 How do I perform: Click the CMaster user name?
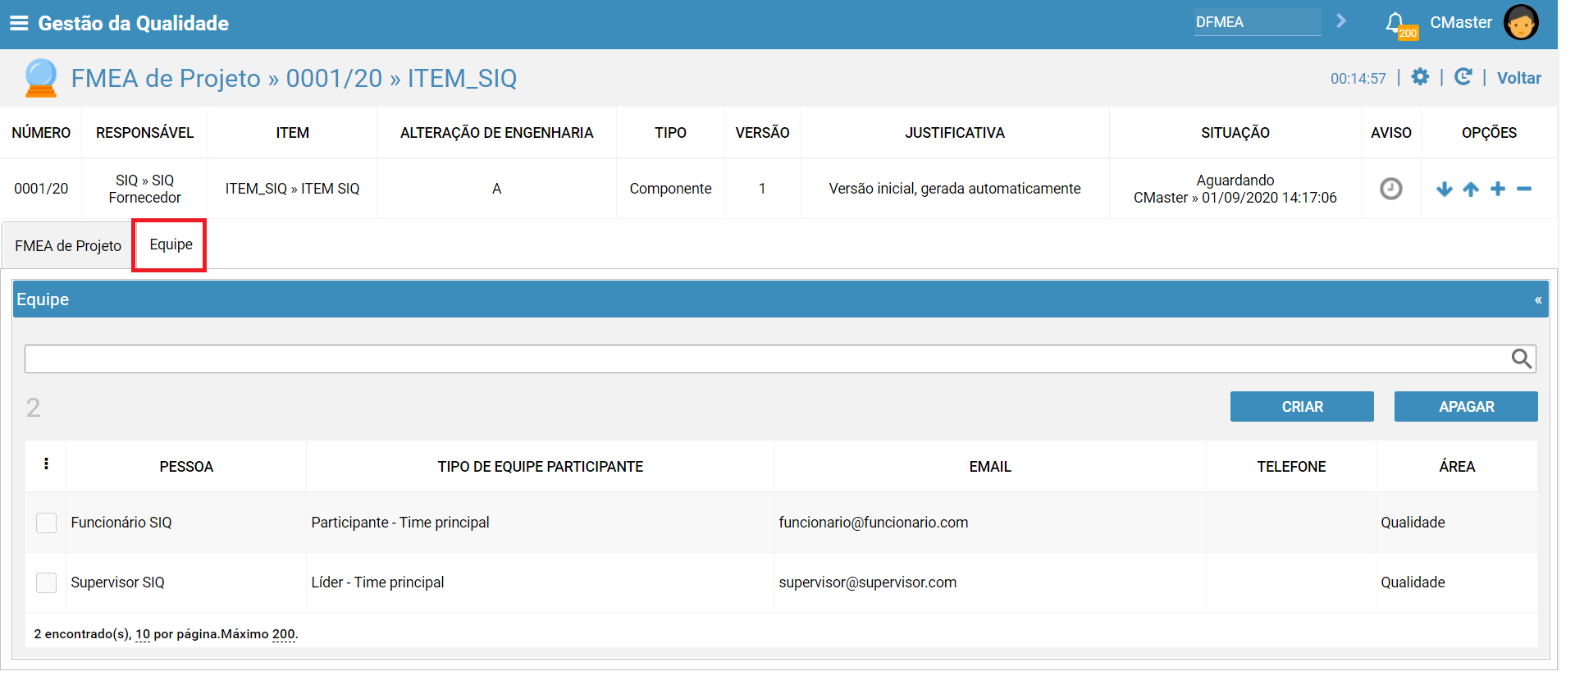click(1461, 22)
